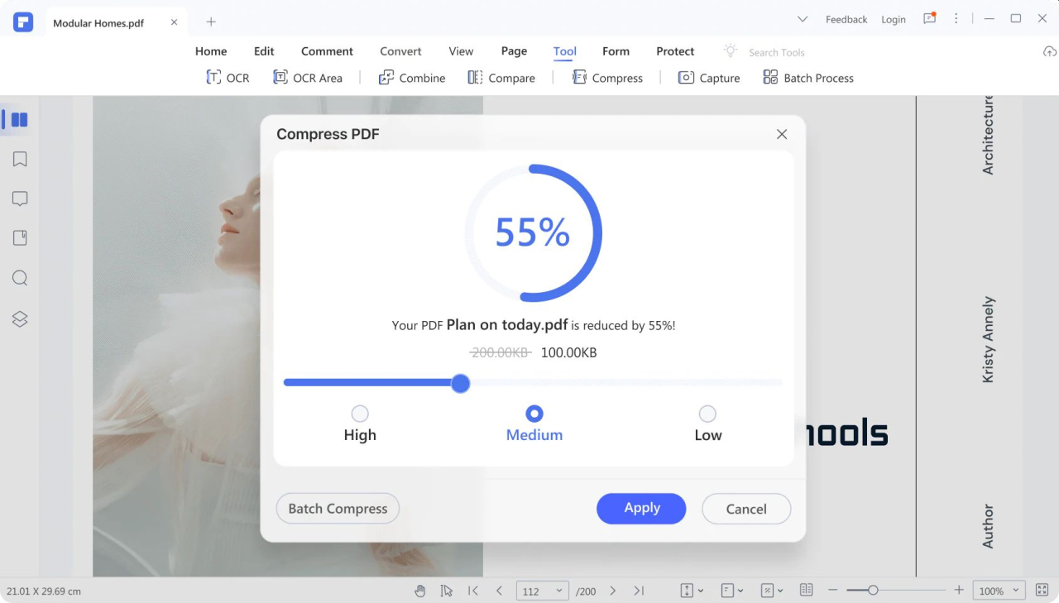This screenshot has width=1059, height=603.
Task: Select the Hand tool in status bar
Action: [420, 591]
